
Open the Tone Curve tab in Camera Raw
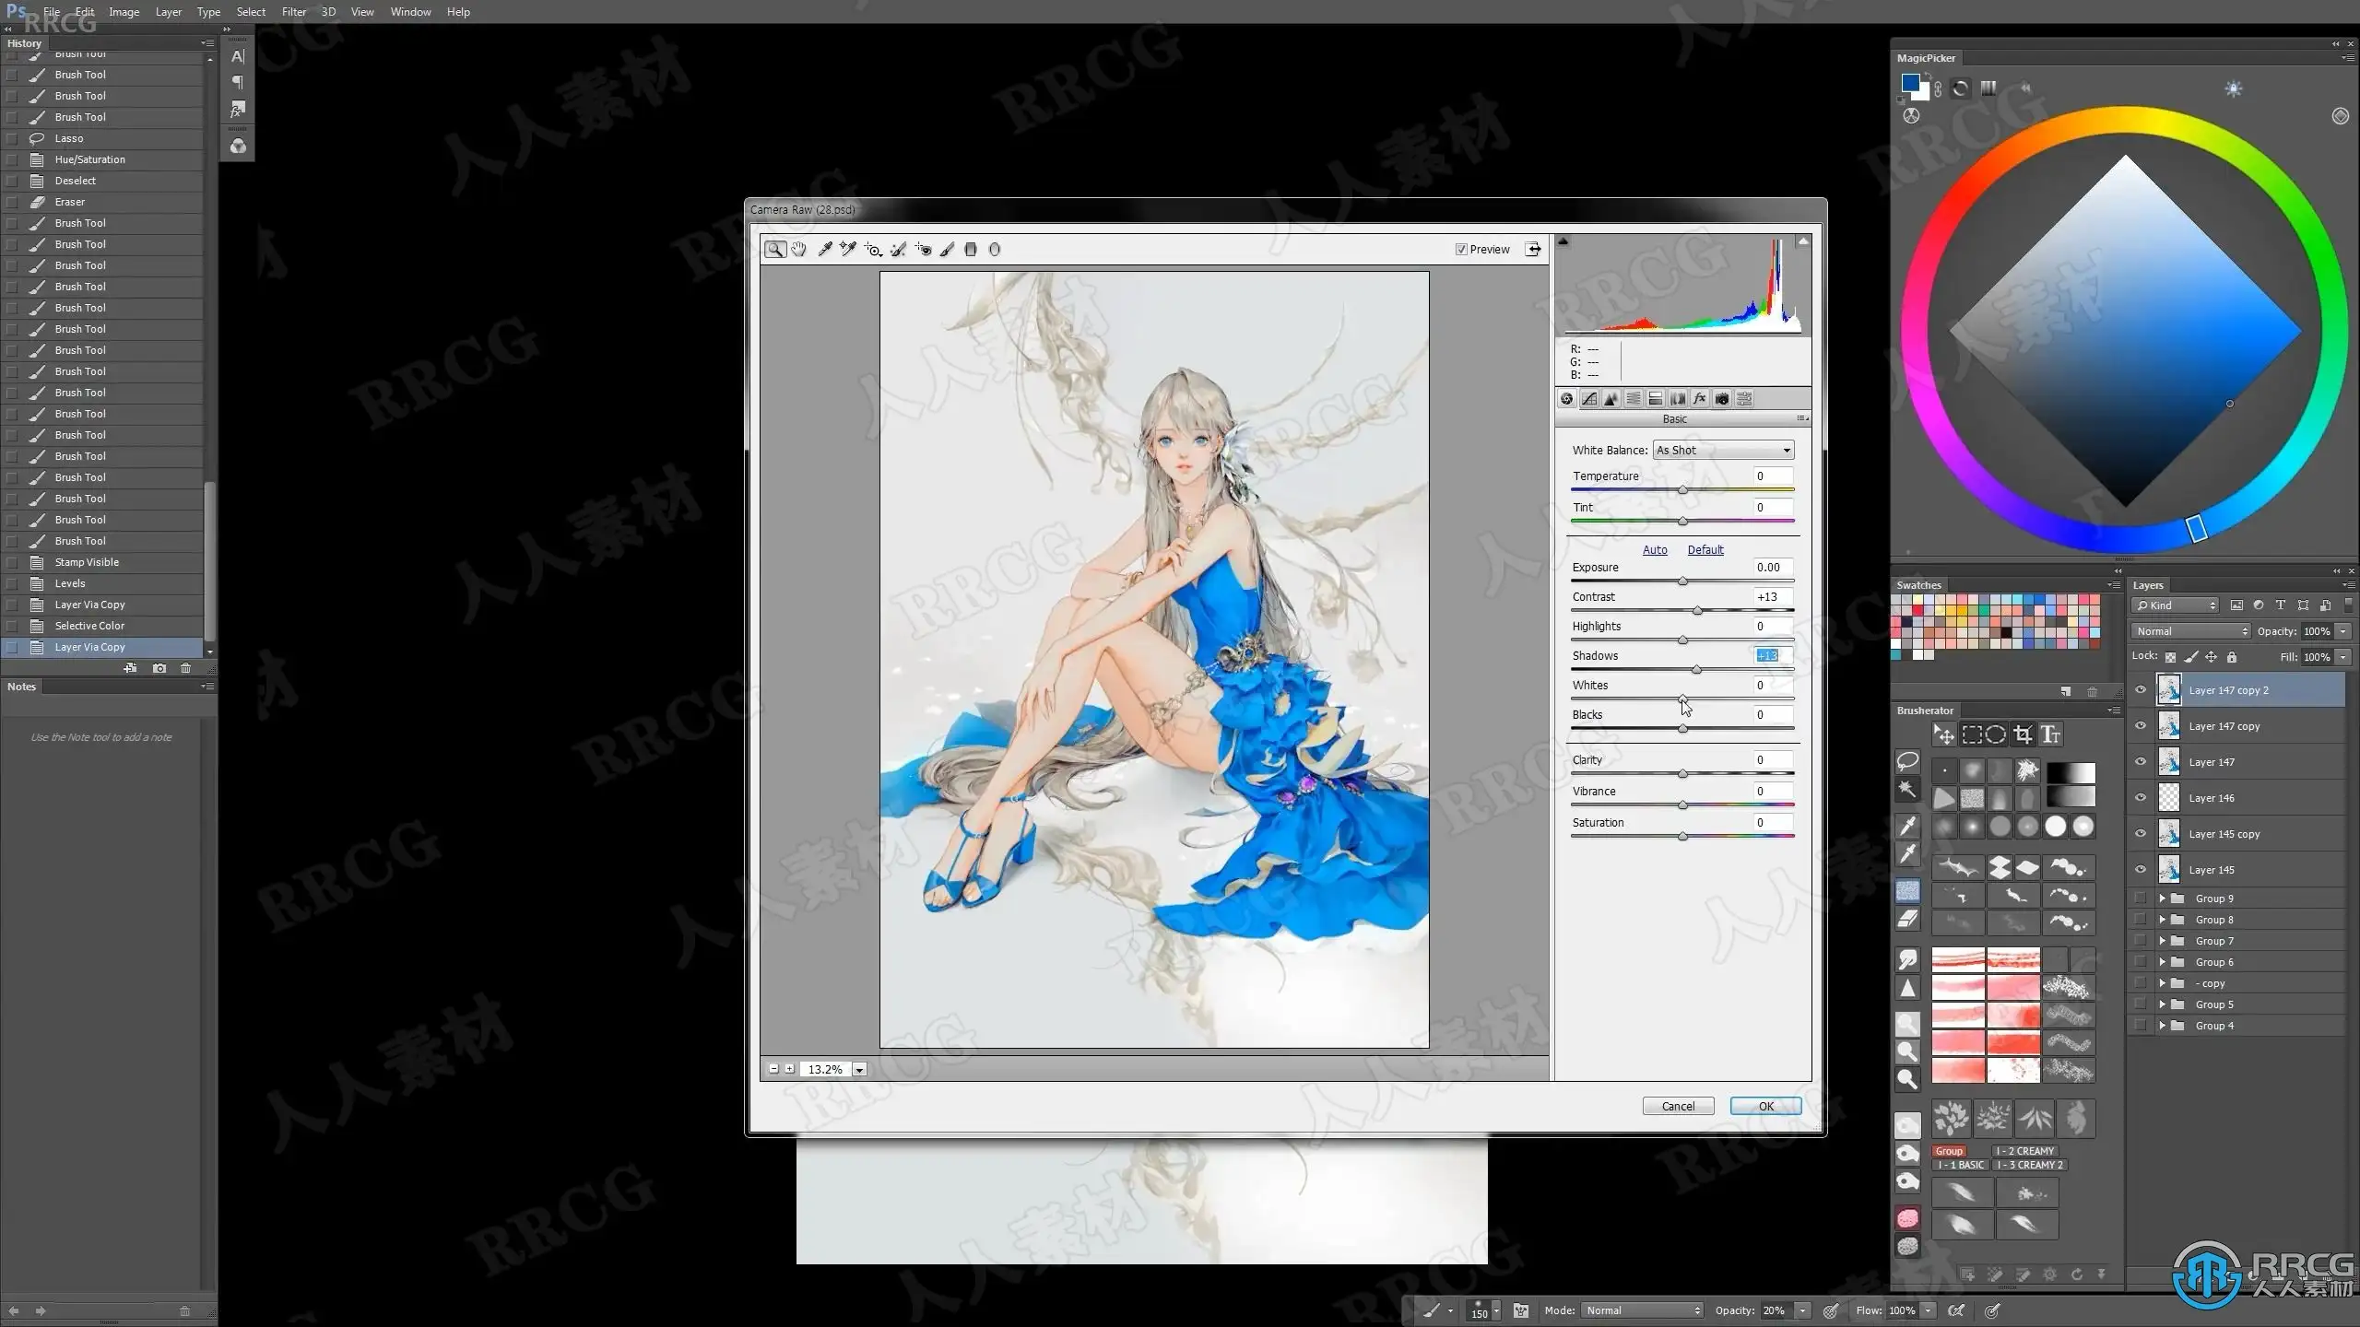[1589, 399]
